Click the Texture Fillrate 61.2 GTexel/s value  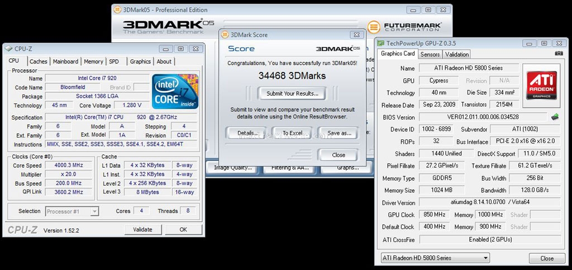535,165
